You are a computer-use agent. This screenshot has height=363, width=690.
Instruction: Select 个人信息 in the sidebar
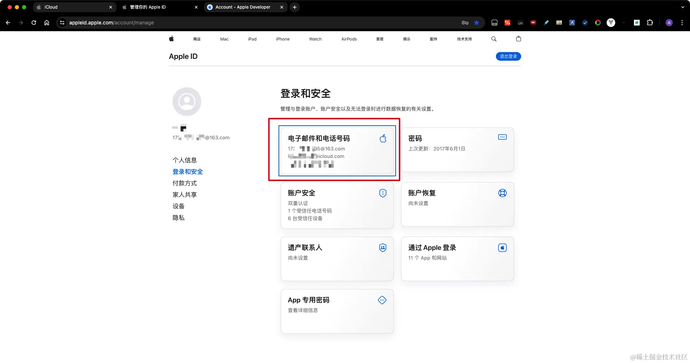click(x=185, y=160)
